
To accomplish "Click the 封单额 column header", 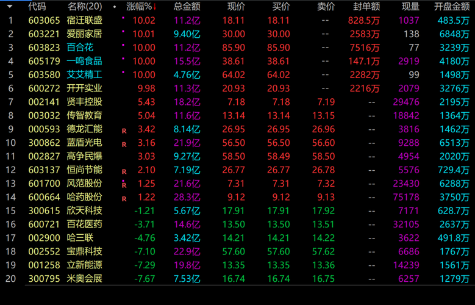I will click(366, 6).
